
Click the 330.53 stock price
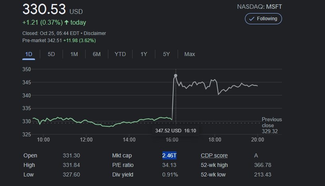44,9
